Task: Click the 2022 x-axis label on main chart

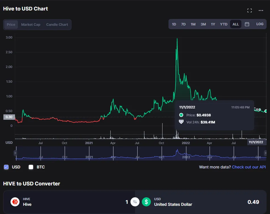Action: pyautogui.click(x=185, y=143)
